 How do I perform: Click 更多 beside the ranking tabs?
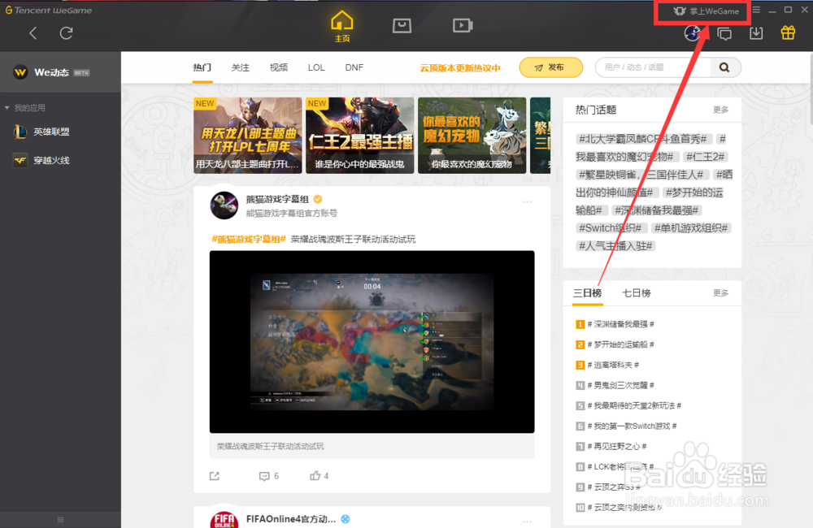tap(720, 293)
